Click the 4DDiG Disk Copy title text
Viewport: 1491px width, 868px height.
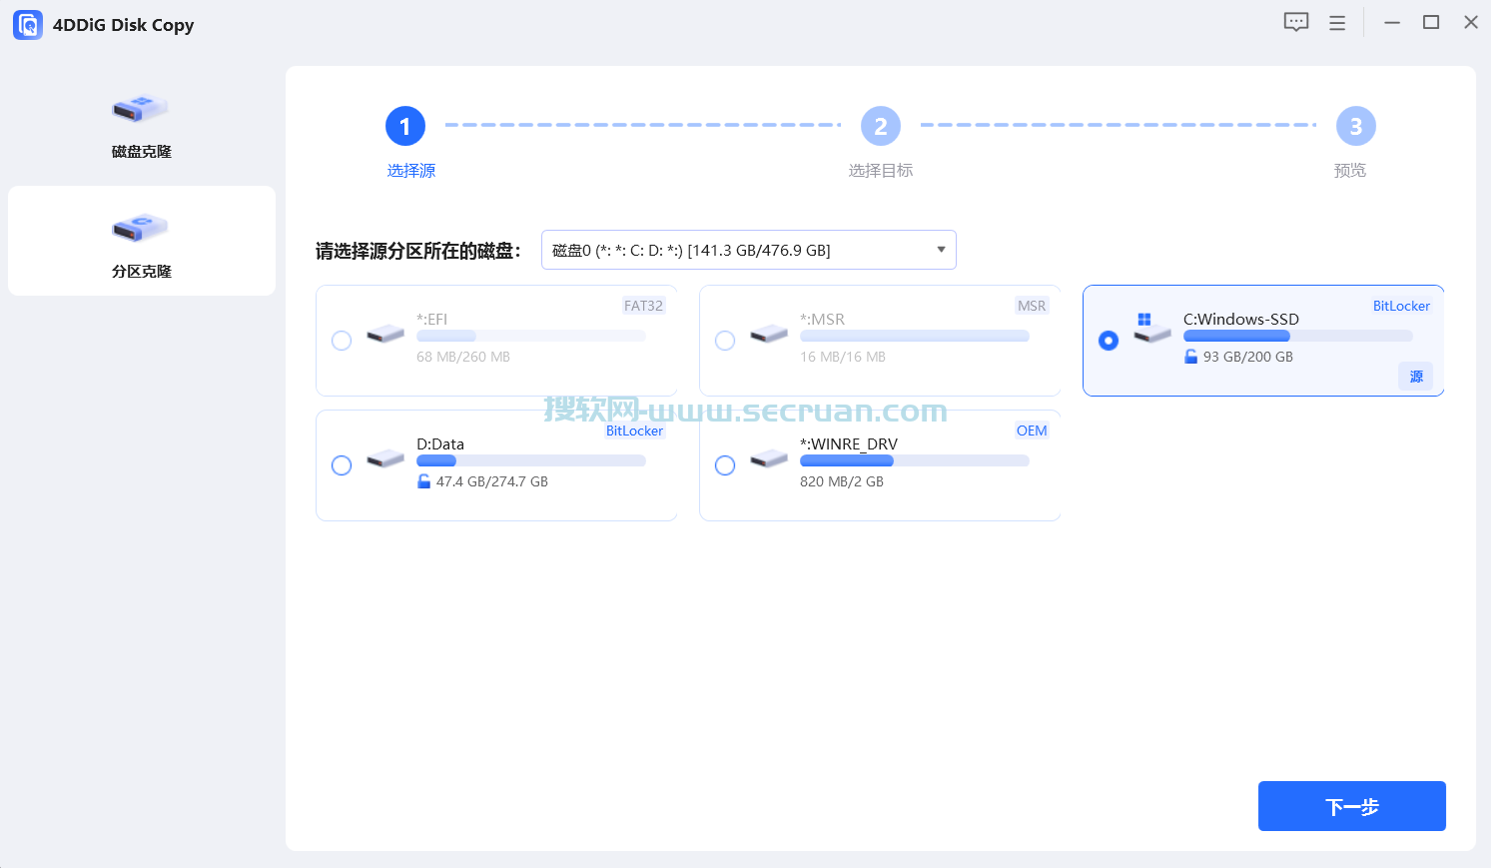point(123,25)
